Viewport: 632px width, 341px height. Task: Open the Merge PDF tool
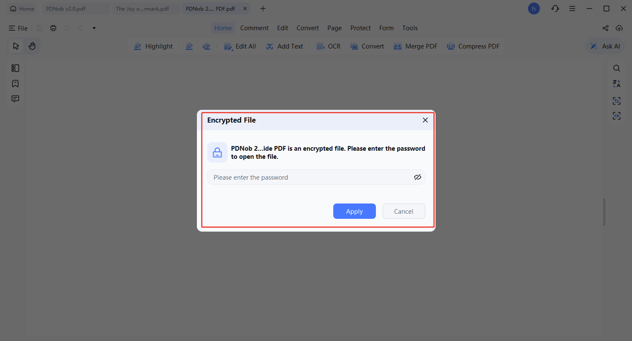(415, 46)
